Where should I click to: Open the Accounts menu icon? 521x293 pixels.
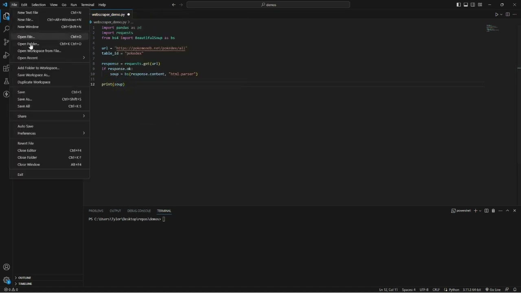click(6, 267)
